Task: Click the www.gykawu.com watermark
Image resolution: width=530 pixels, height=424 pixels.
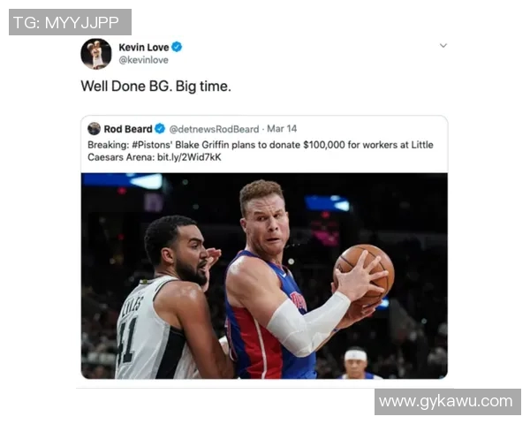Action: coord(448,402)
